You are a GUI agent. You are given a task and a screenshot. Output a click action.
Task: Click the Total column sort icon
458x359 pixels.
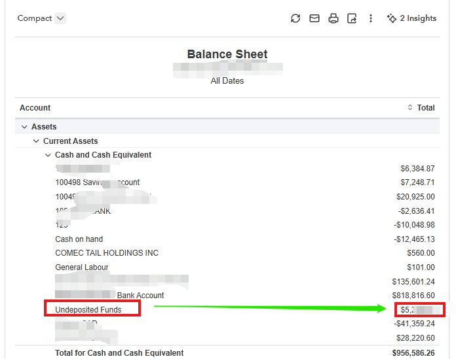[x=410, y=108]
